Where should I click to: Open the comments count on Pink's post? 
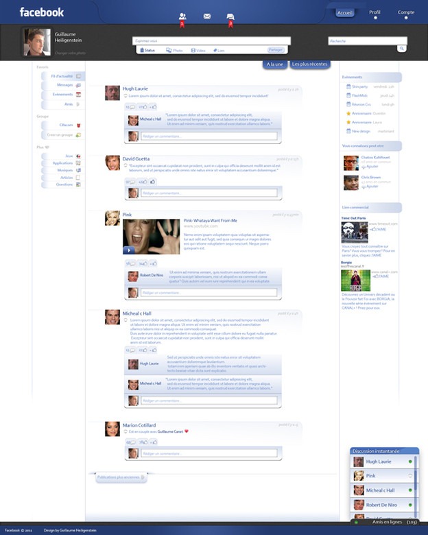click(x=130, y=263)
